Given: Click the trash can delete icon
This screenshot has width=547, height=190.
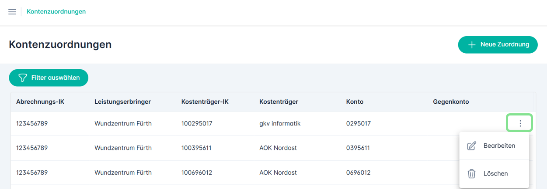Looking at the screenshot, I should point(471,173).
